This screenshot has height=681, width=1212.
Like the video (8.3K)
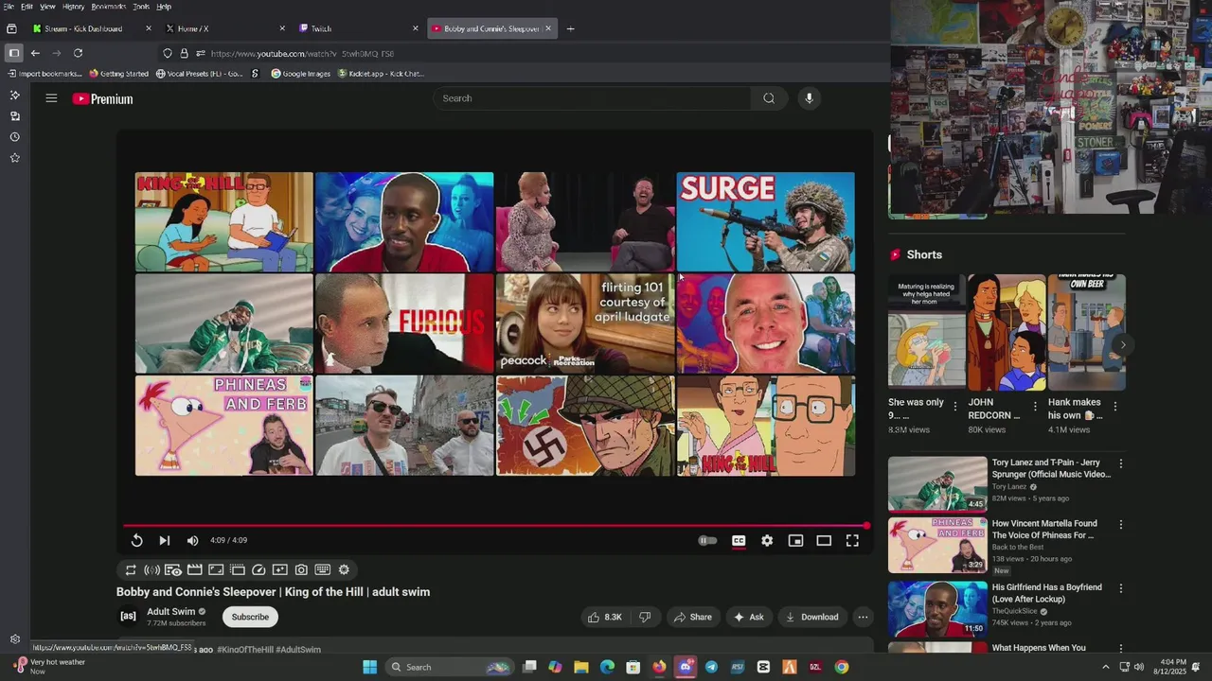[x=604, y=617]
